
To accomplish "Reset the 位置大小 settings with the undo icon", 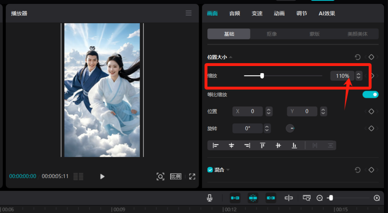I will click(357, 57).
